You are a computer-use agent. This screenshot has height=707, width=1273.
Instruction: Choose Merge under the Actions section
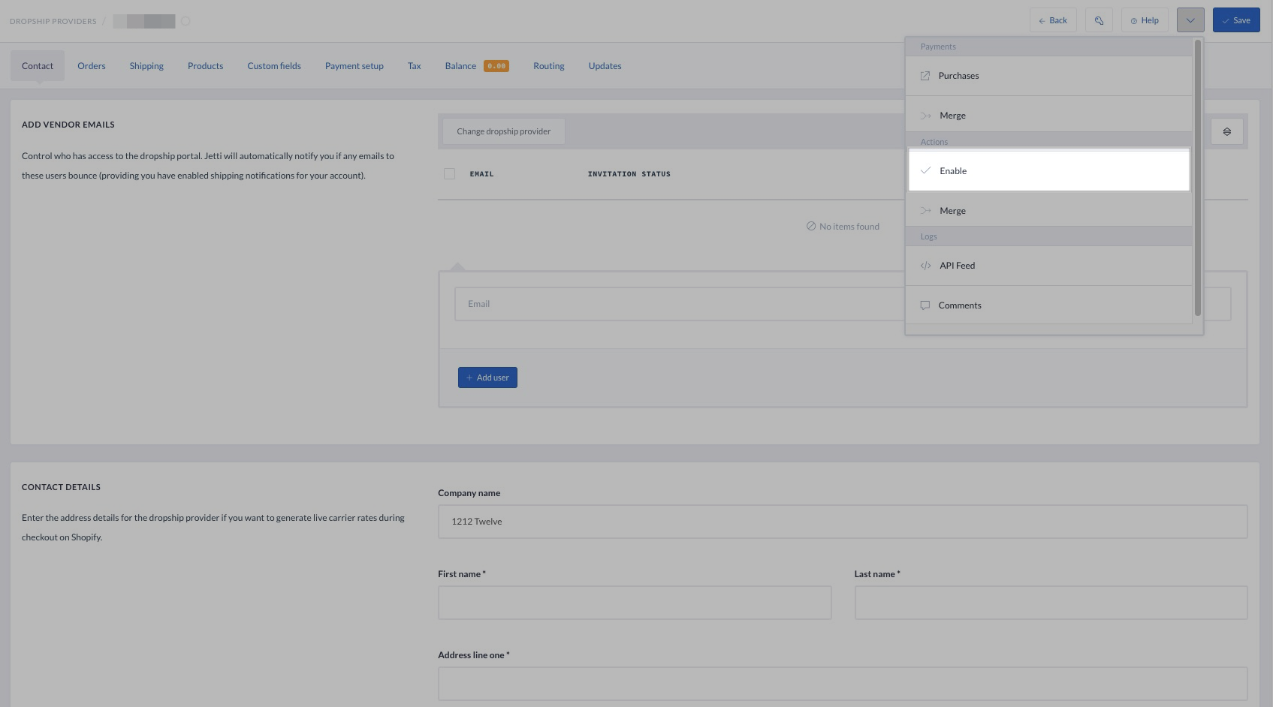click(x=1048, y=211)
